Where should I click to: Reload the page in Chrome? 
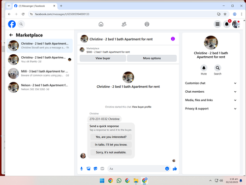click(x=23, y=14)
